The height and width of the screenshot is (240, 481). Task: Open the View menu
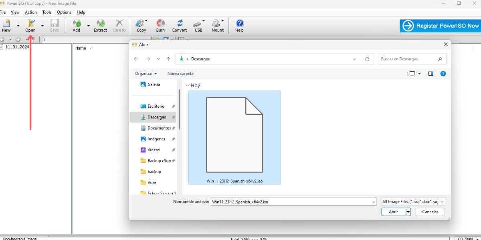tap(15, 12)
